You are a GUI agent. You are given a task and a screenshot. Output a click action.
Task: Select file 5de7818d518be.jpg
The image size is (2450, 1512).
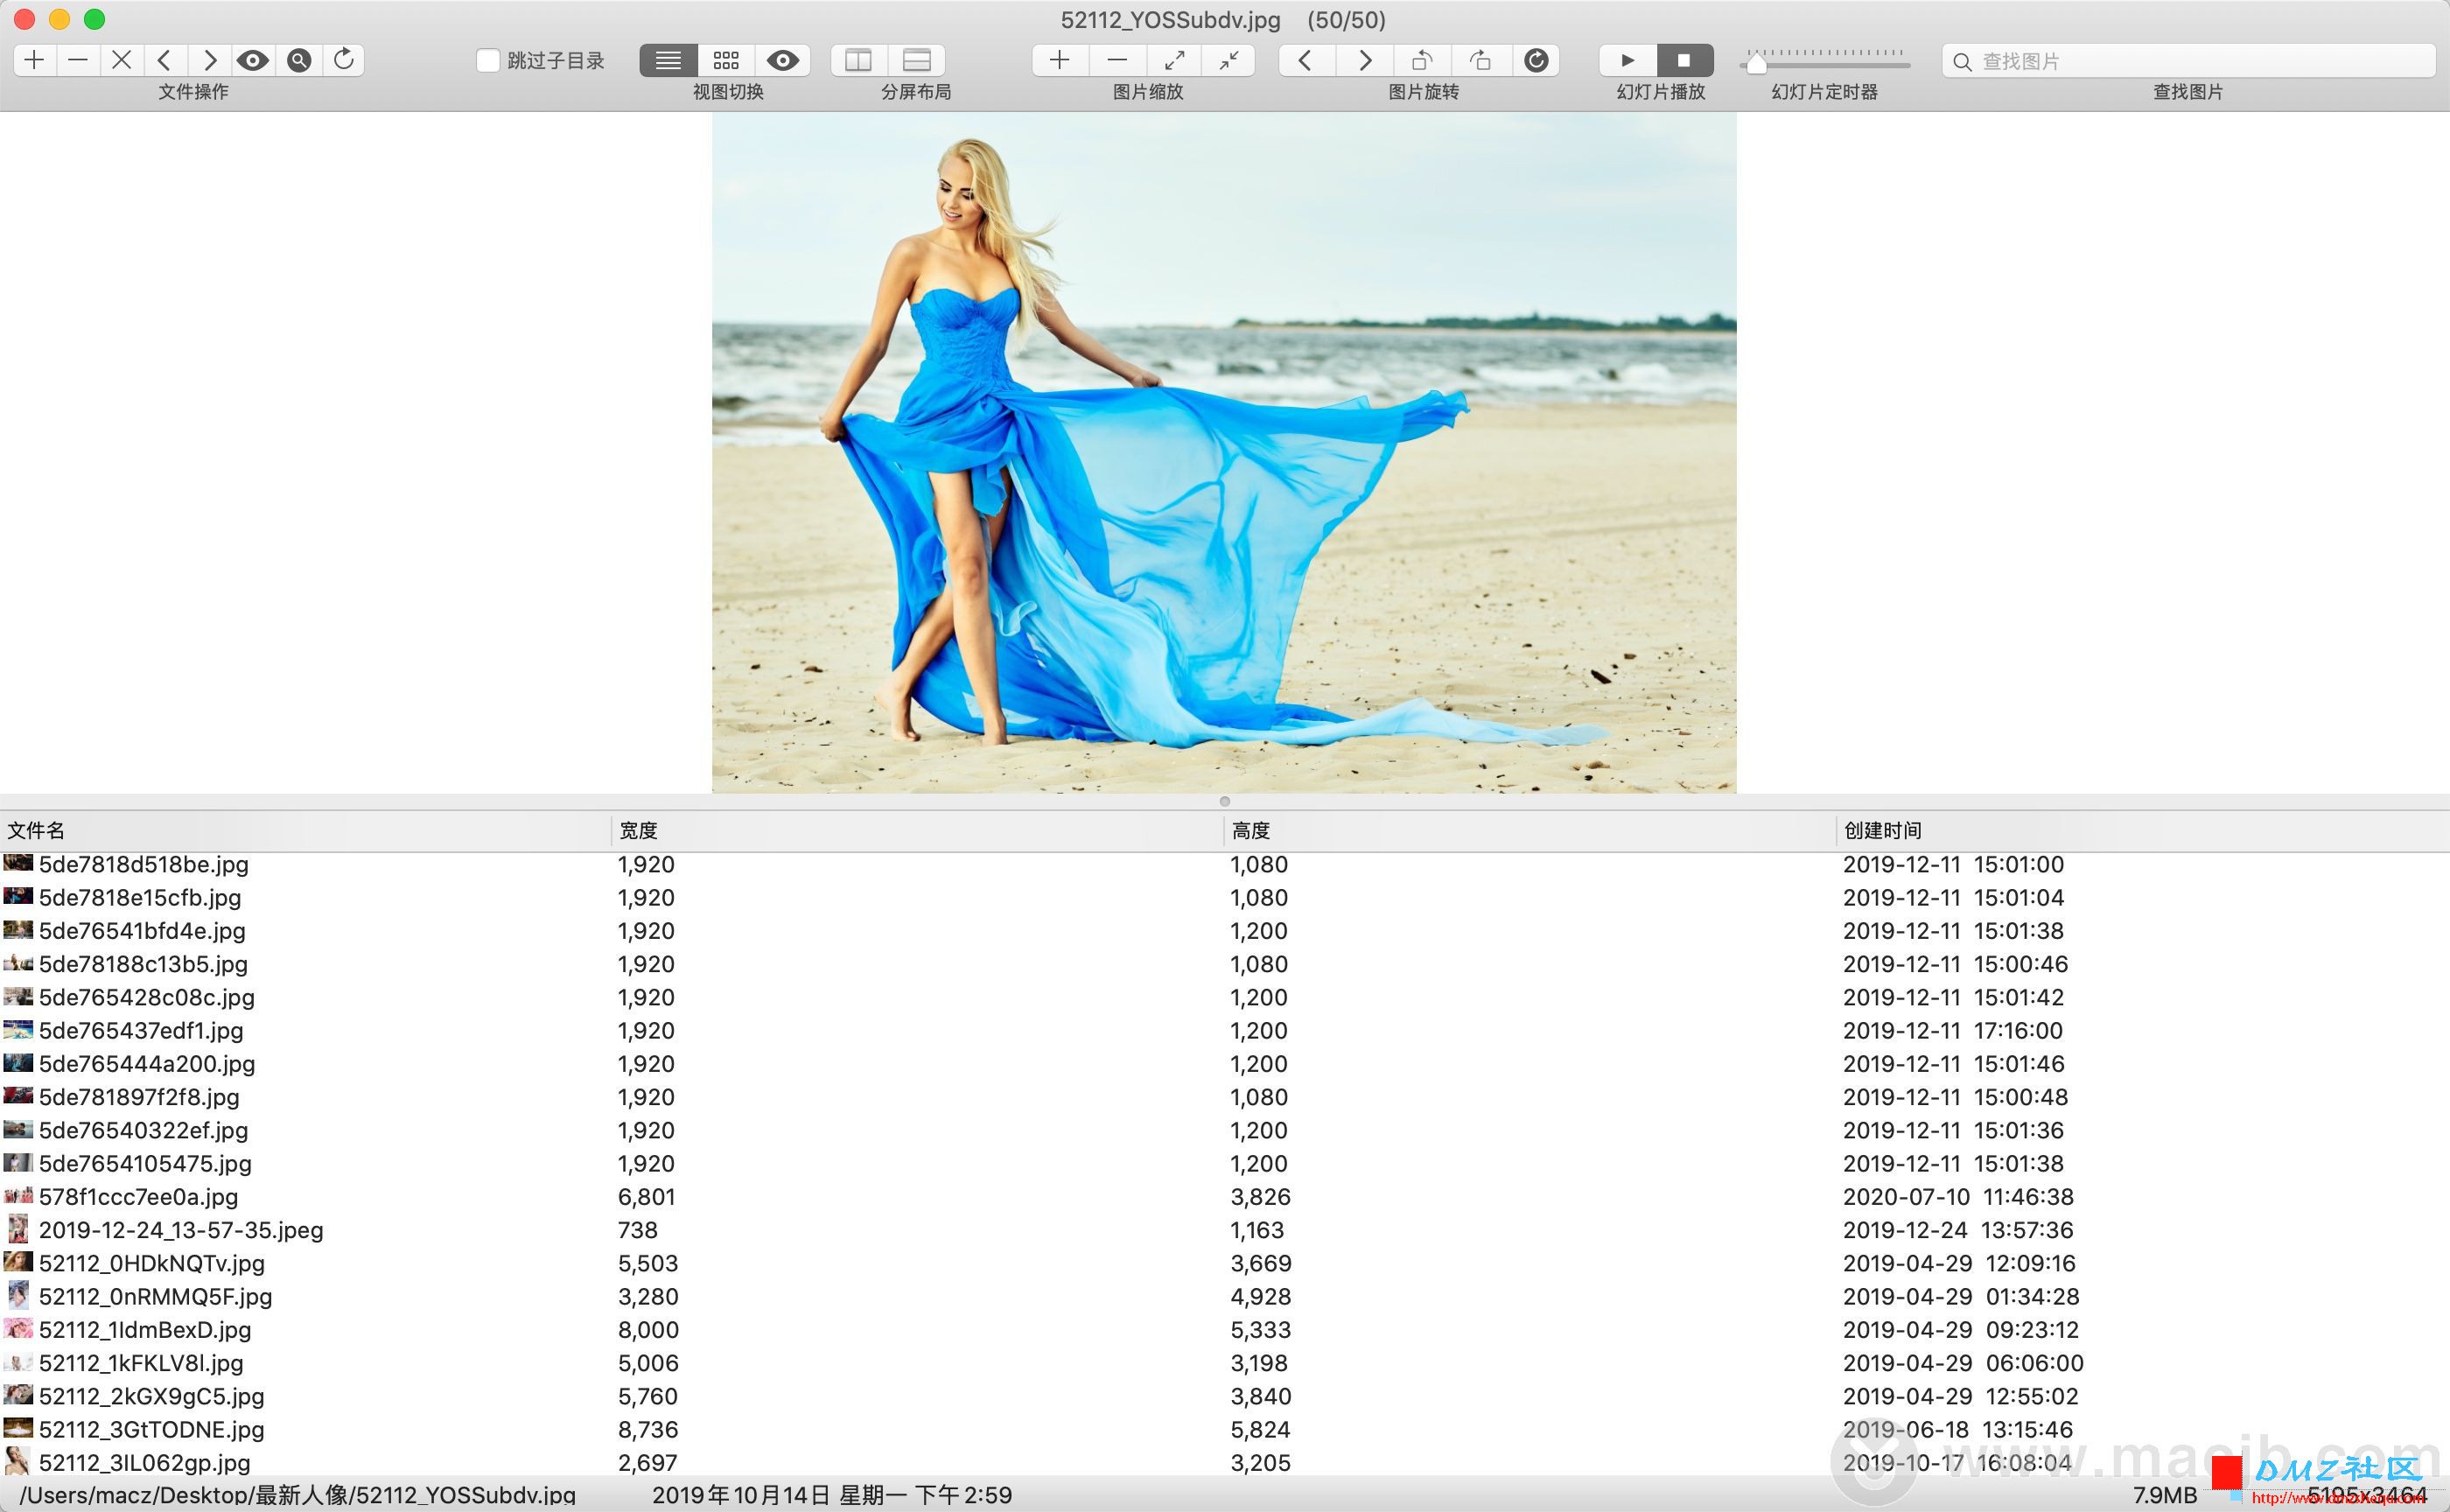pyautogui.click(x=144, y=864)
